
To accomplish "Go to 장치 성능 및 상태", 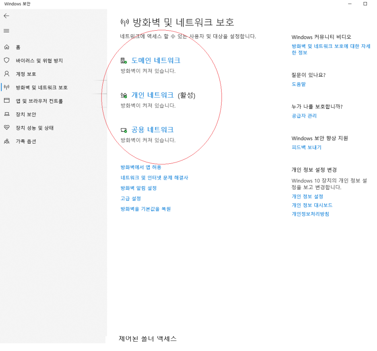I will tap(35, 128).
